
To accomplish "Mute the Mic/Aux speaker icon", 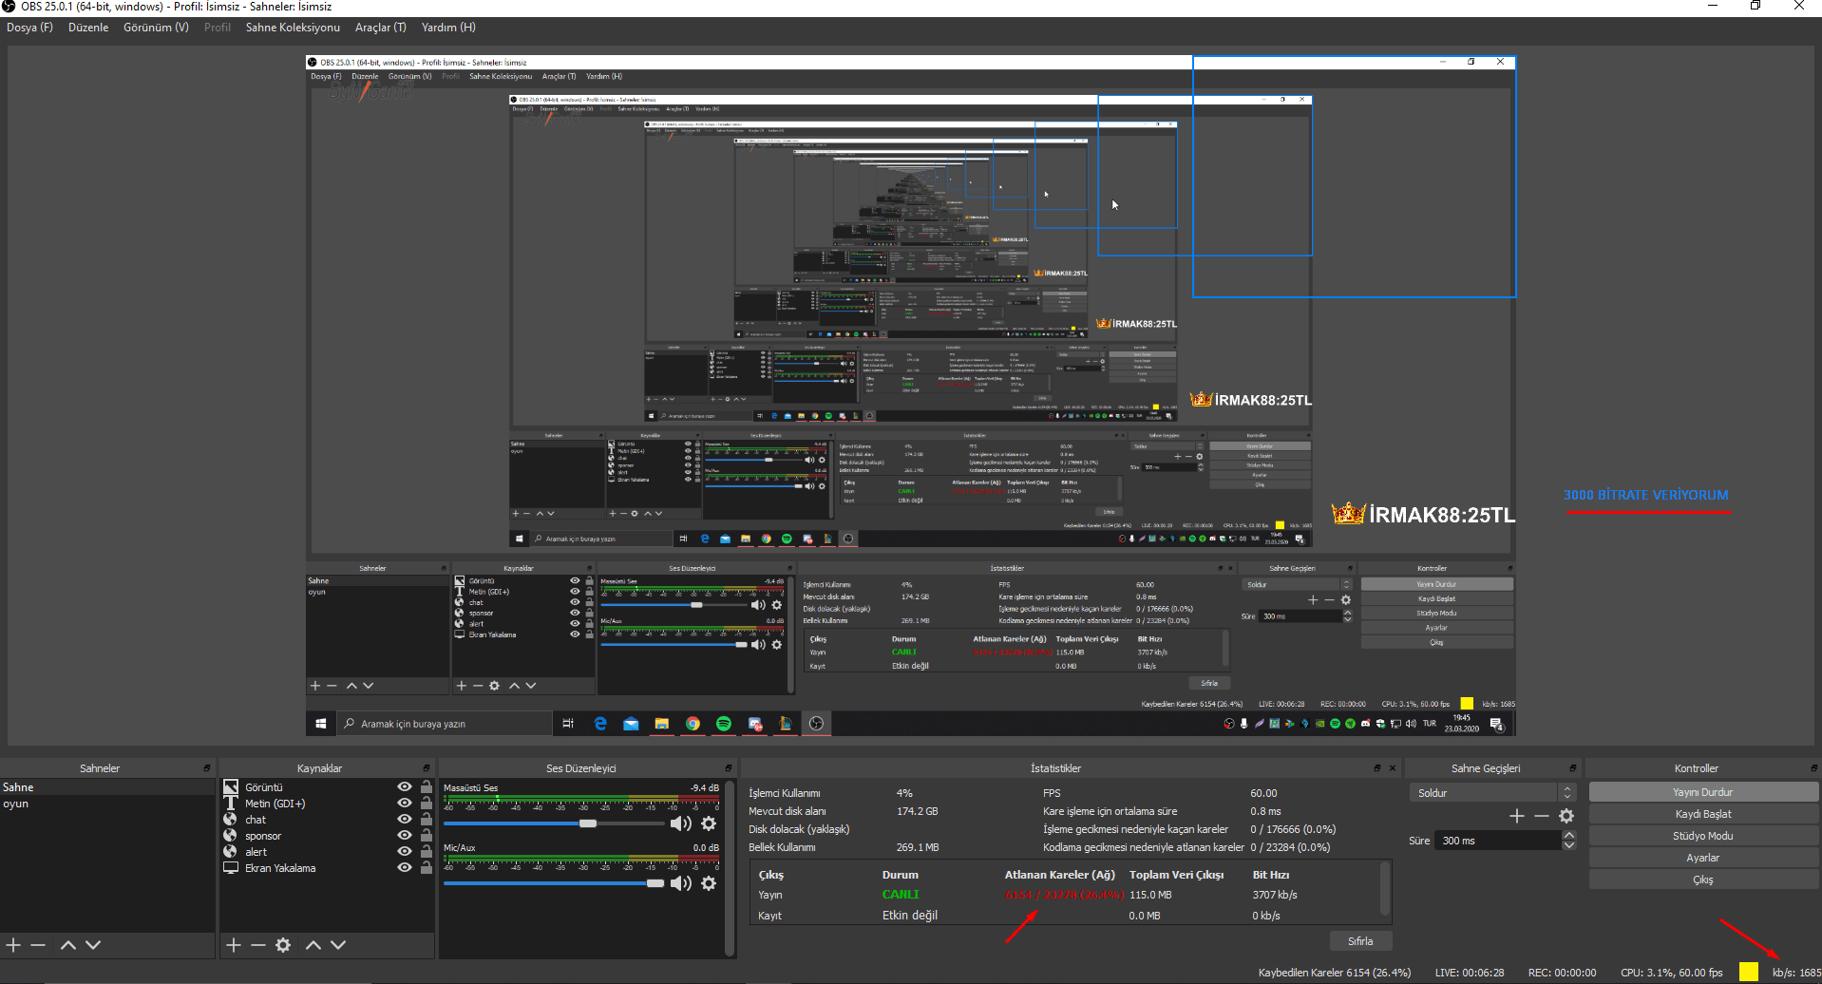I will click(x=680, y=883).
